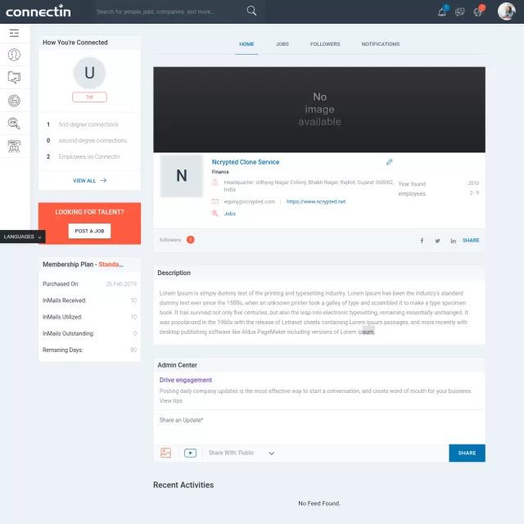This screenshot has width=524, height=524.
Task: Open the notifications bell icon
Action: coord(442,12)
